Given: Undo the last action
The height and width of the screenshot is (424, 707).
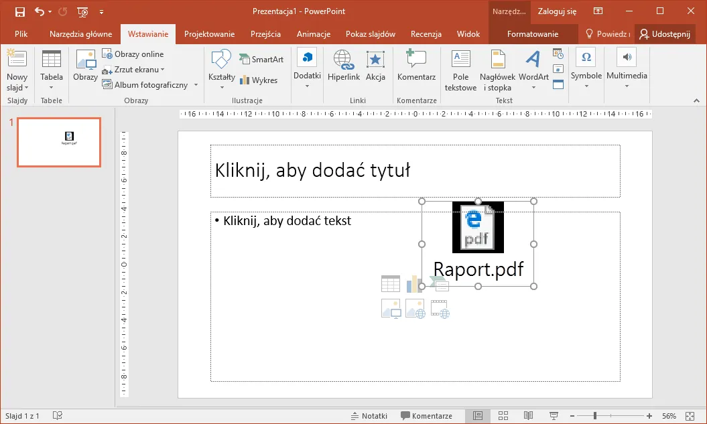Looking at the screenshot, I should [x=40, y=11].
